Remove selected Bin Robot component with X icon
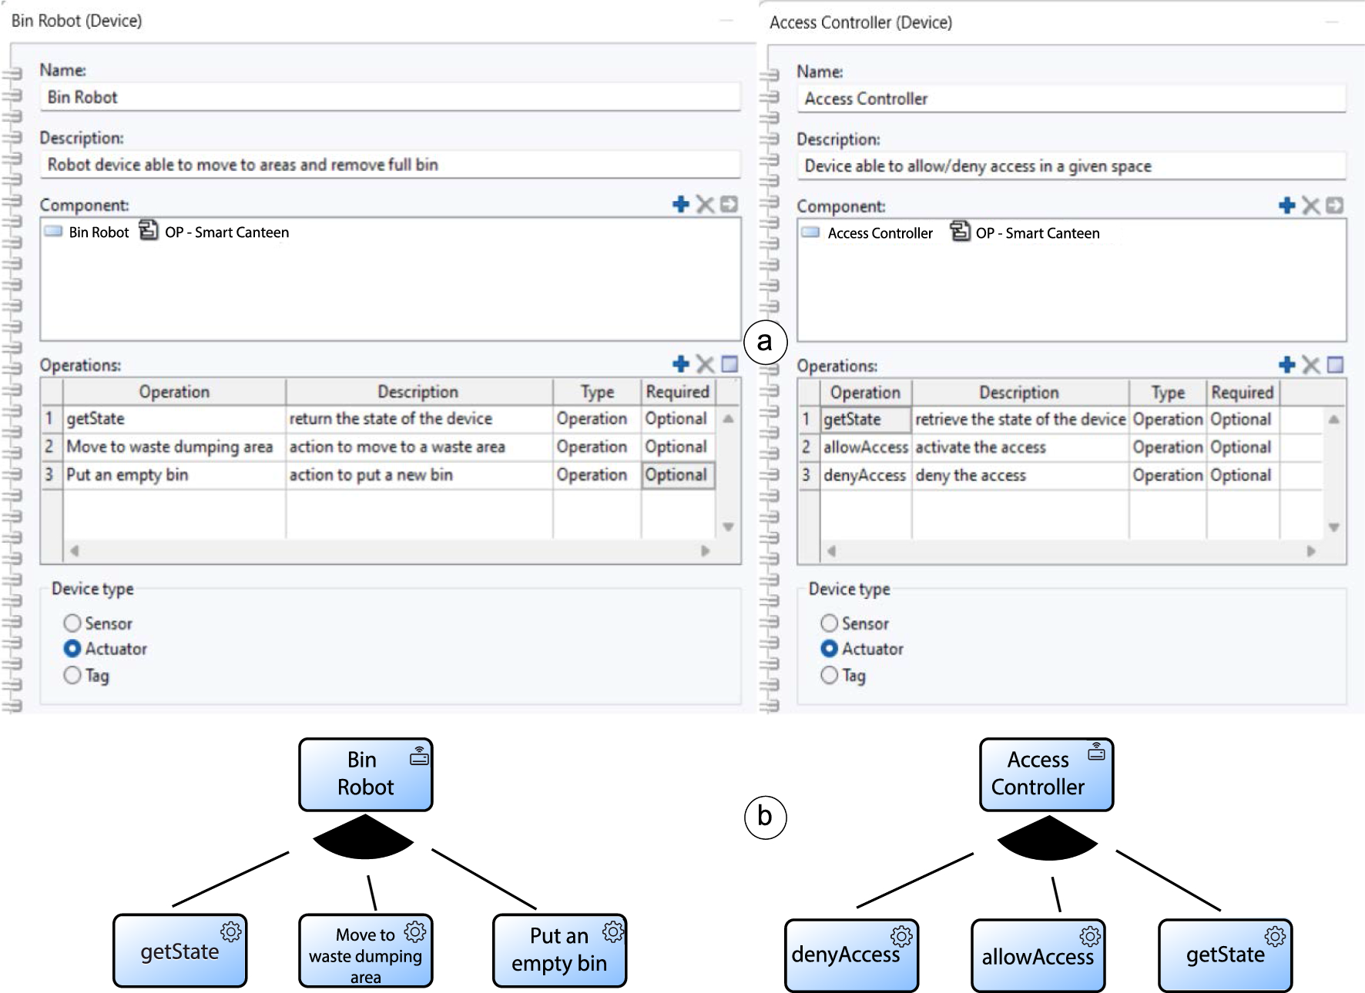The image size is (1365, 993). pos(704,204)
